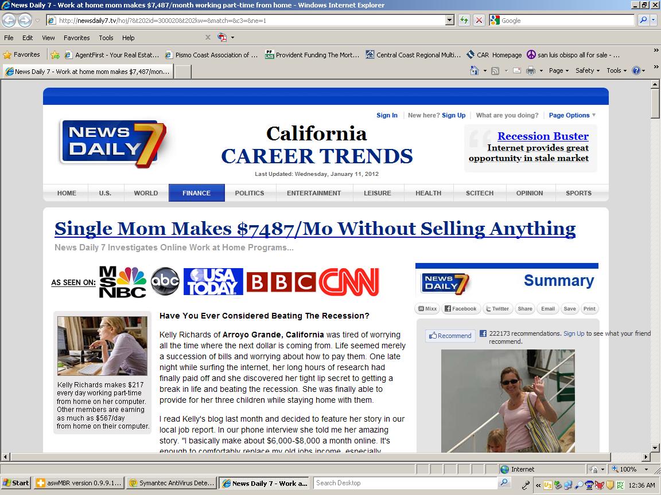Expand the Page menu dropdown

point(558,70)
